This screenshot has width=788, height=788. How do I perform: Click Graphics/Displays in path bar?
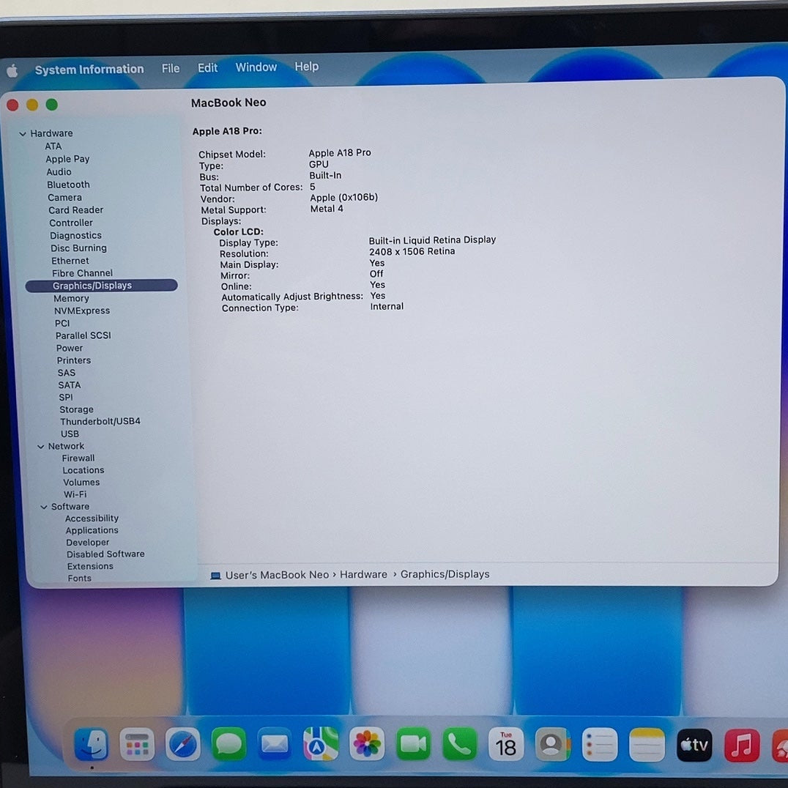[x=445, y=574]
